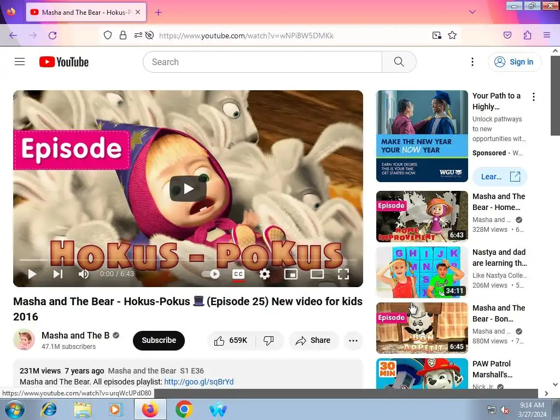View site security padlock info
The width and height of the screenshot is (560, 420).
(x=123, y=35)
